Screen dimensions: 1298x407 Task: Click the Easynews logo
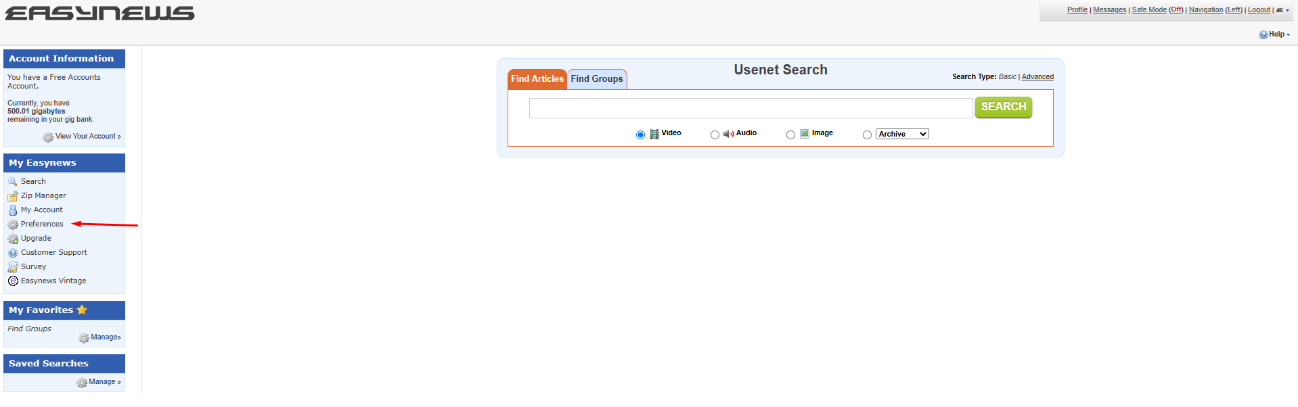(99, 14)
